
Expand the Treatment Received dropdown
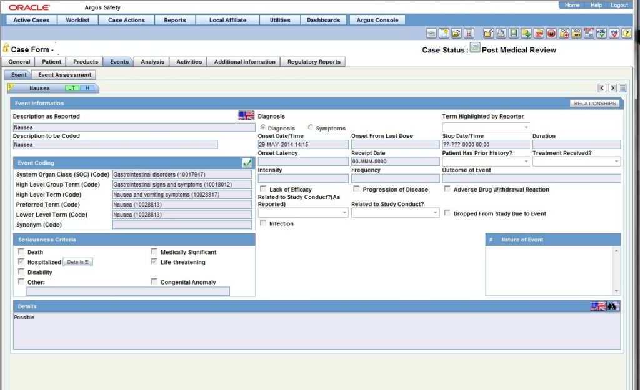[576, 162]
